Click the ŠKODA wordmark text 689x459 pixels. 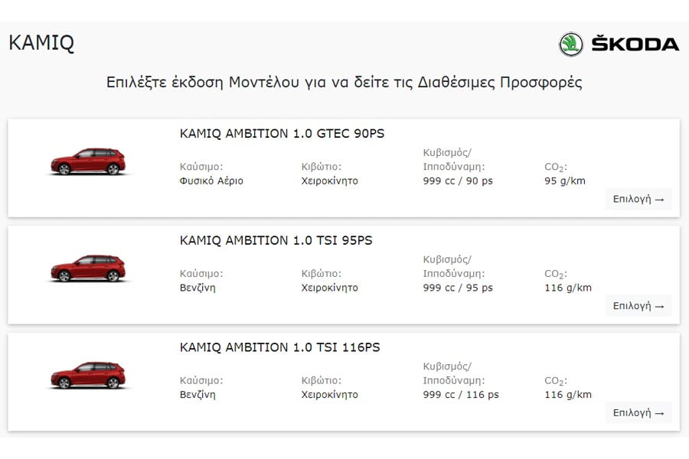[x=635, y=44]
